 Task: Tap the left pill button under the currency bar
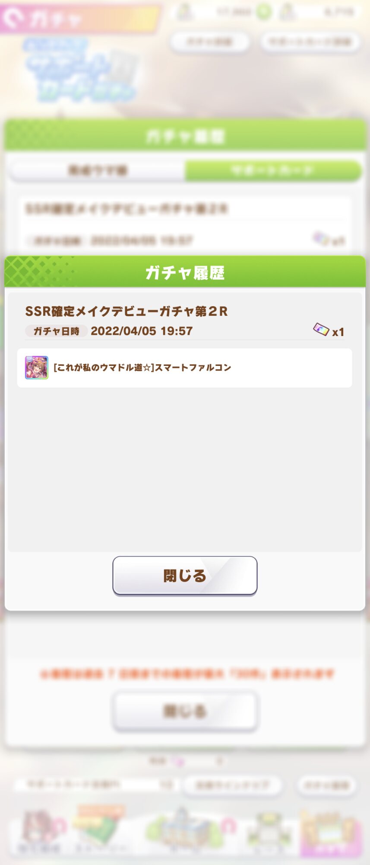pyautogui.click(x=209, y=42)
